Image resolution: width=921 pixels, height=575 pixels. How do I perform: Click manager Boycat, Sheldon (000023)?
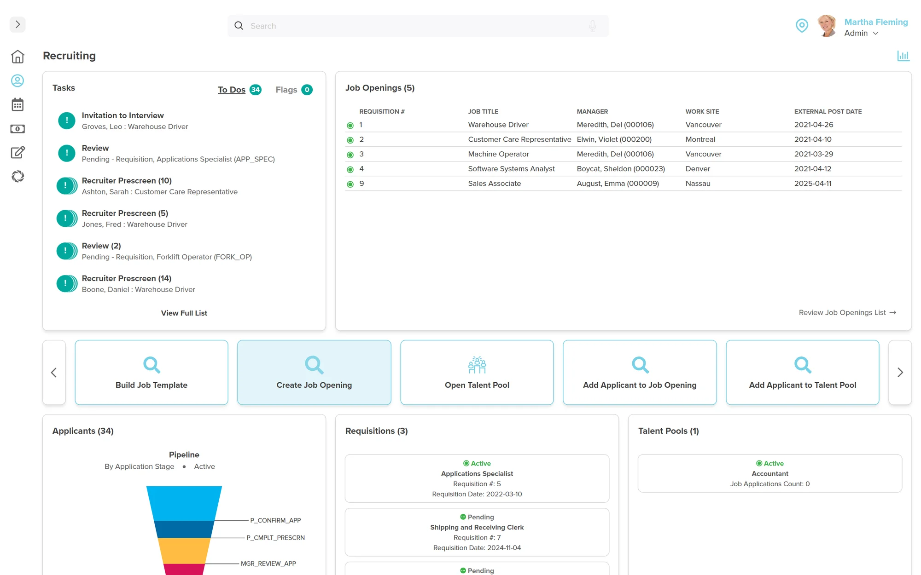click(621, 169)
